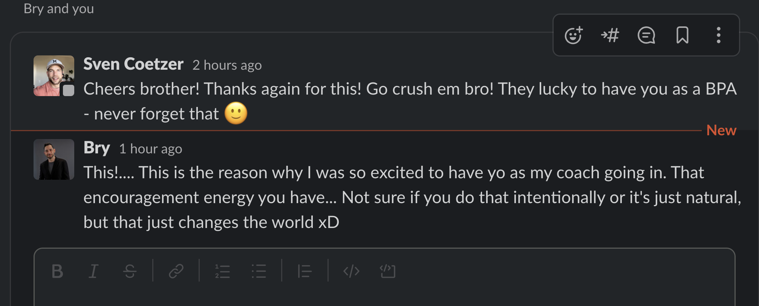Format text as inline code
759x306 pixels.
(351, 271)
